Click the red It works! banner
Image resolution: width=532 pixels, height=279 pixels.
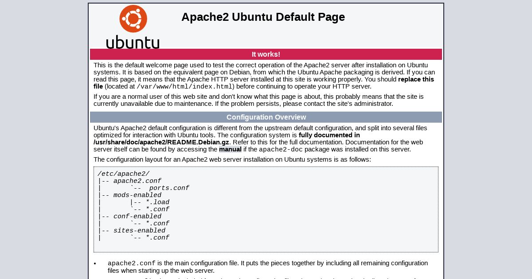pos(266,54)
